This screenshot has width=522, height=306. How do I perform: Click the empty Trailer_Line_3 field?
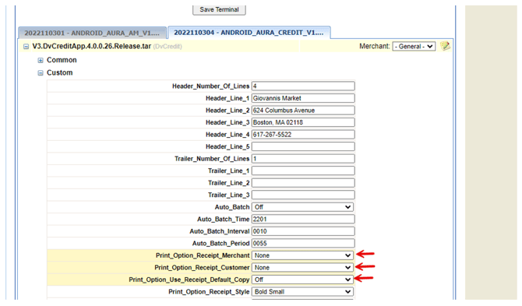[303, 195]
